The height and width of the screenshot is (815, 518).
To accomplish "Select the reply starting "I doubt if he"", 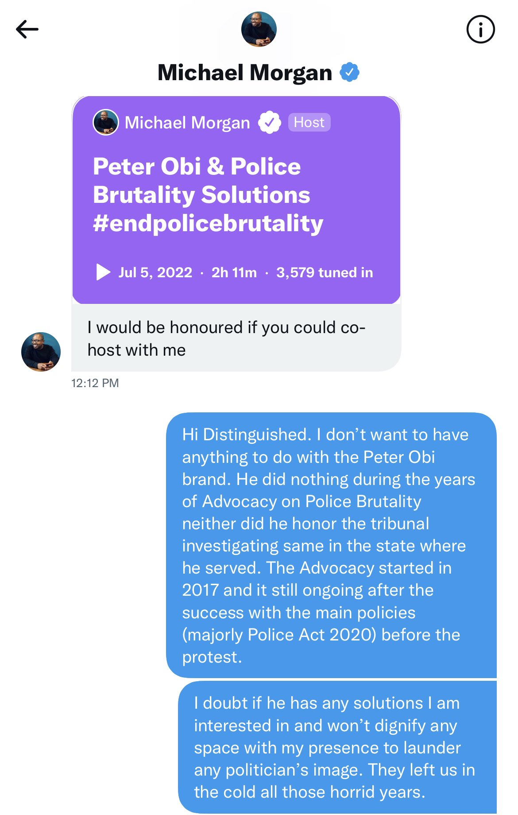I will [x=336, y=747].
